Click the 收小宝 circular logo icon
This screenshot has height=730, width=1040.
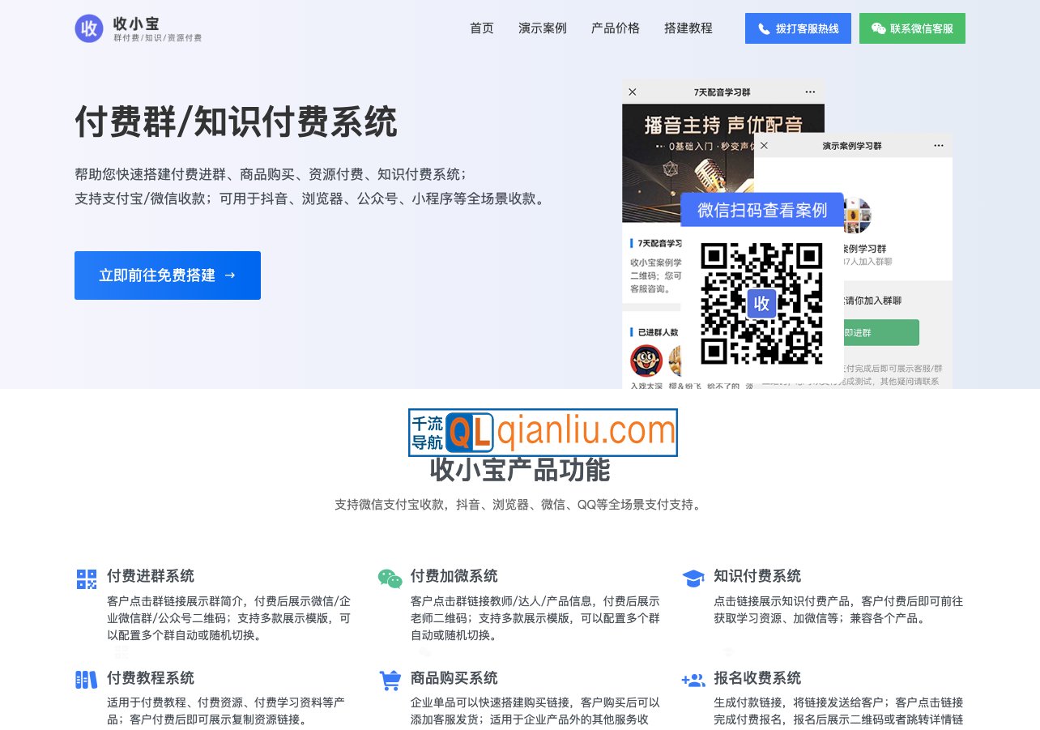pos(88,28)
